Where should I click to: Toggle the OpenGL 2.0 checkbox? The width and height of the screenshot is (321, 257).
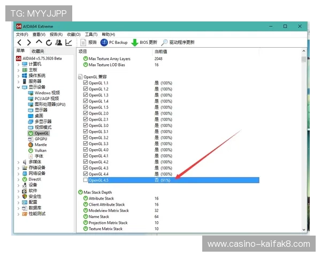[x=86, y=113]
